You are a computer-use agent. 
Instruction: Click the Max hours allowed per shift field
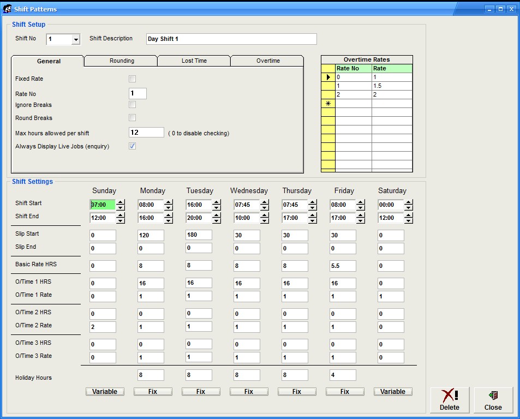coord(146,133)
